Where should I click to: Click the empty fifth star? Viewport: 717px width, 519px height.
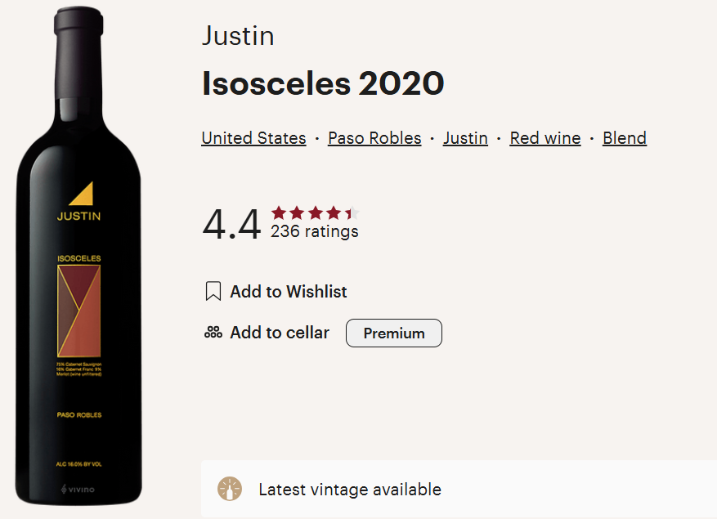(351, 211)
